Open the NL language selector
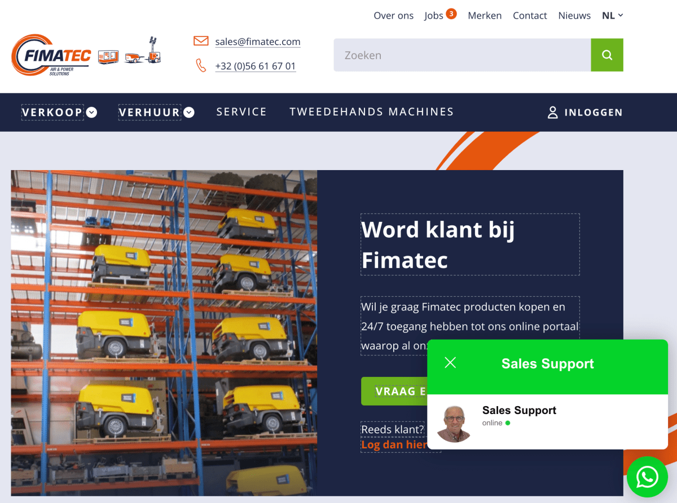This screenshot has width=677, height=503. point(612,15)
